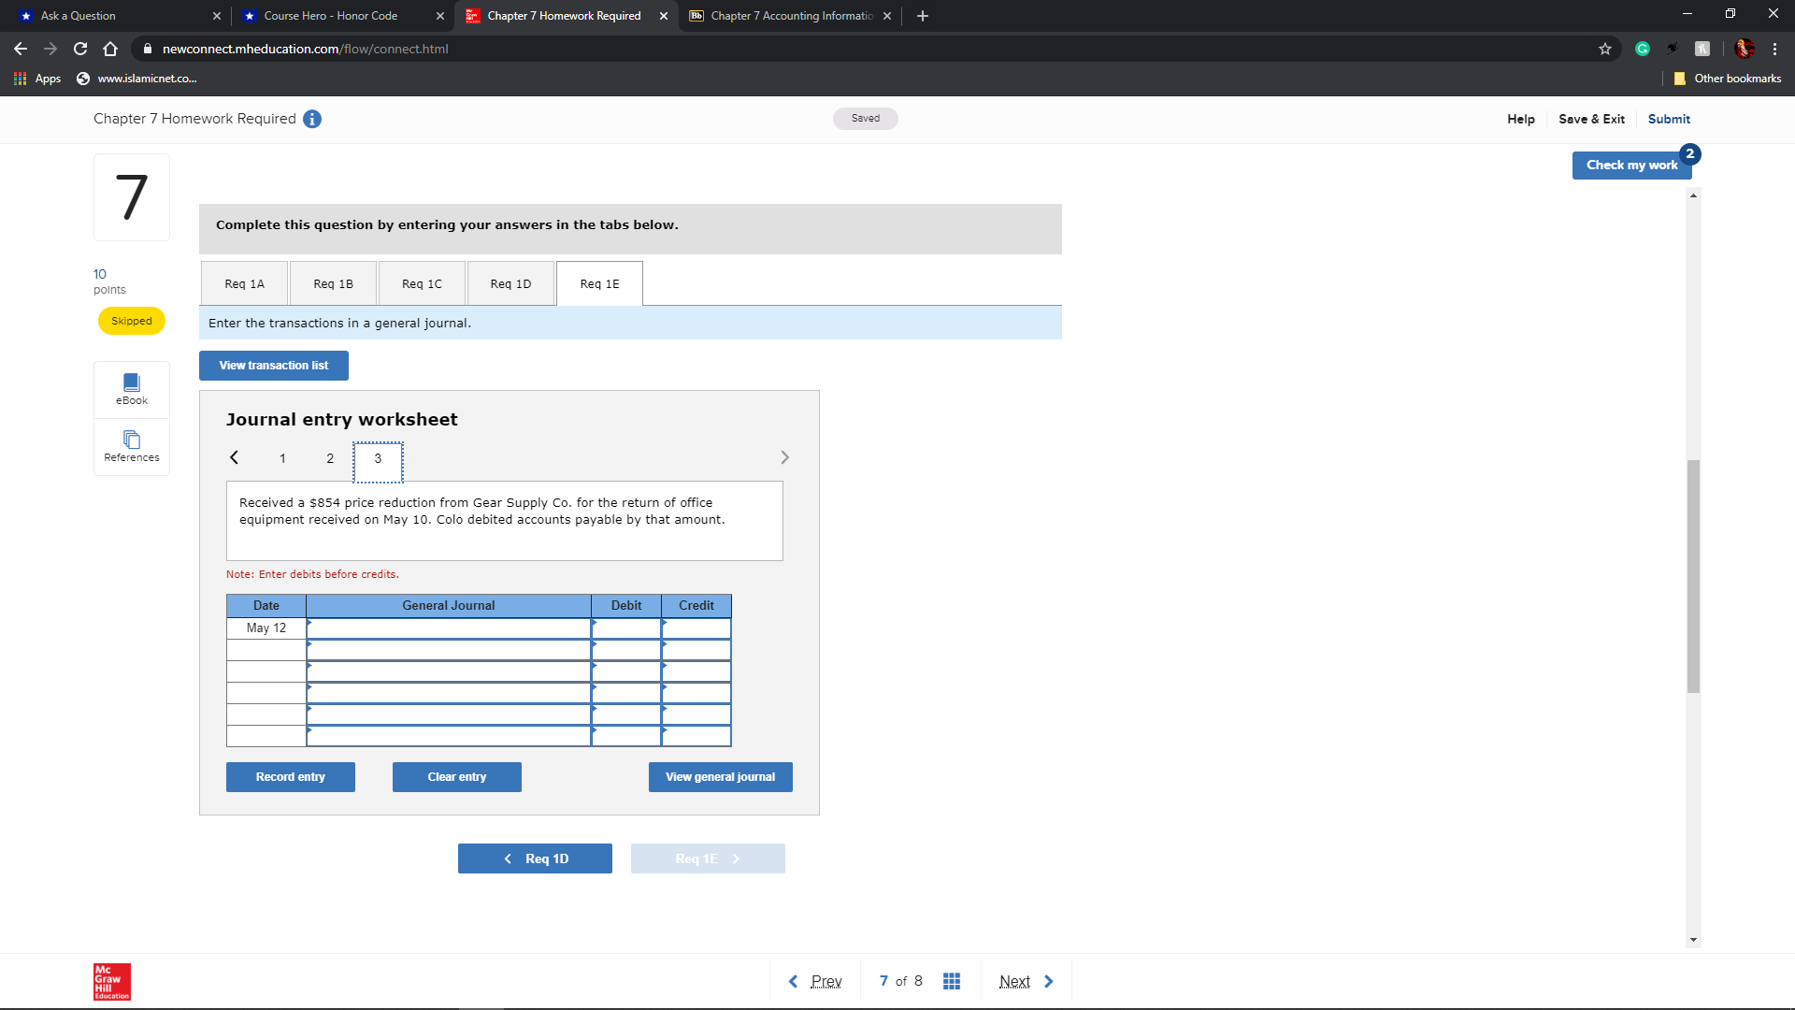This screenshot has height=1010, width=1795.
Task: Open the eBook panel
Action: 131,389
